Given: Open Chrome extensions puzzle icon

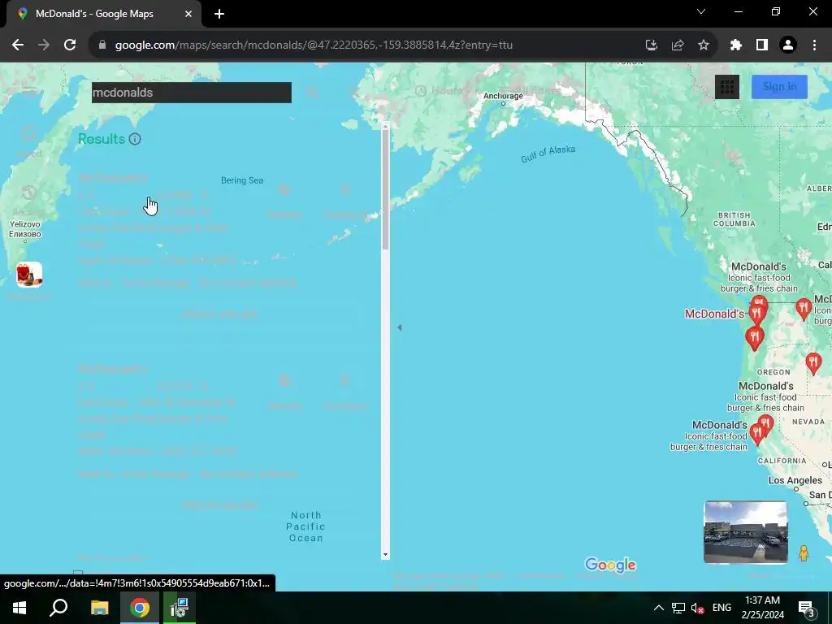Looking at the screenshot, I should point(736,45).
